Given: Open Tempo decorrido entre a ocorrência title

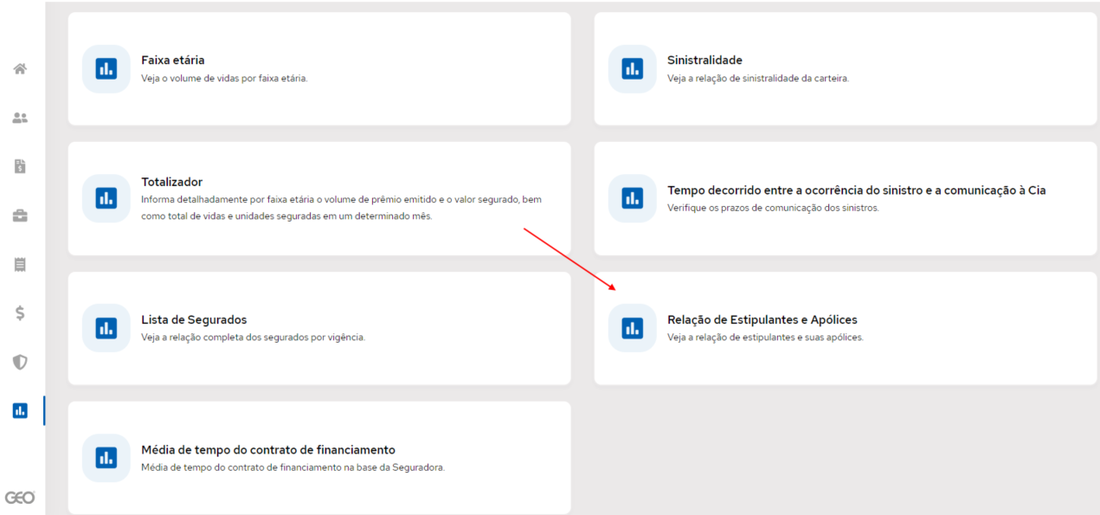Looking at the screenshot, I should coord(856,190).
